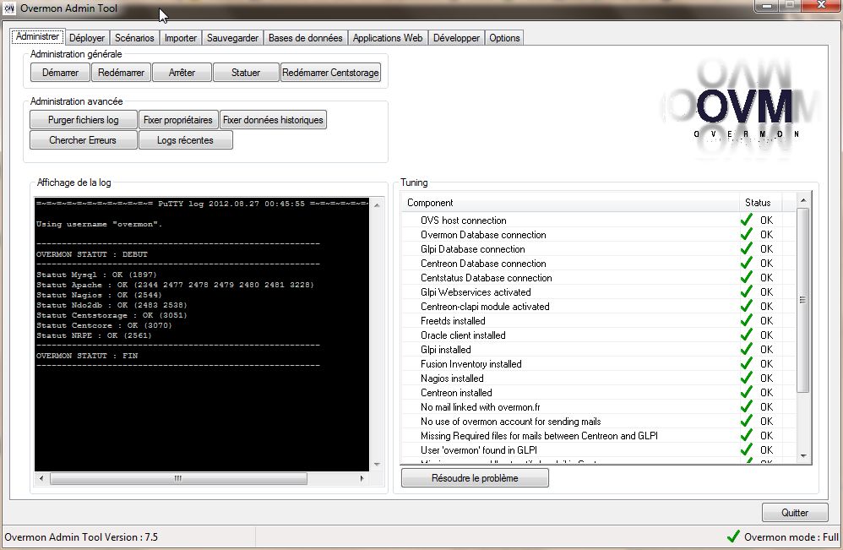This screenshot has height=550, width=843.
Task: Open the Bases de données tab
Action: pos(306,38)
